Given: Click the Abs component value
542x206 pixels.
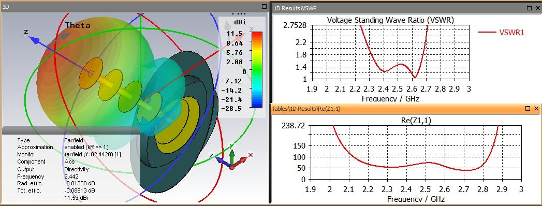Looking at the screenshot, I should coord(69,161).
